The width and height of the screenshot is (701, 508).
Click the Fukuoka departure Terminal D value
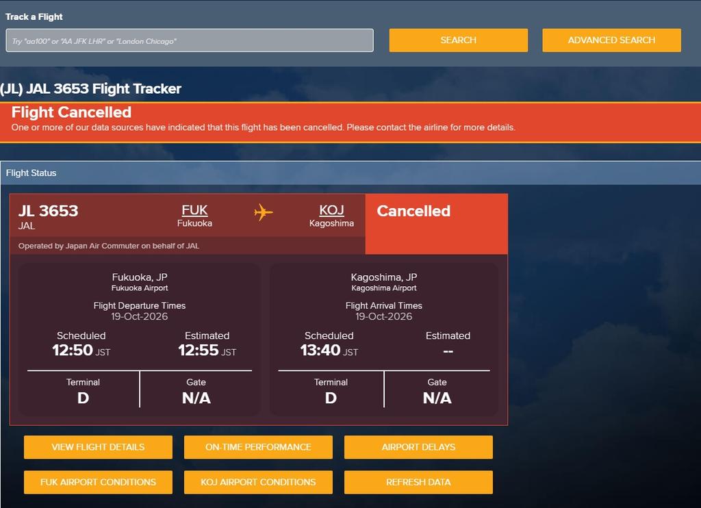(x=83, y=398)
